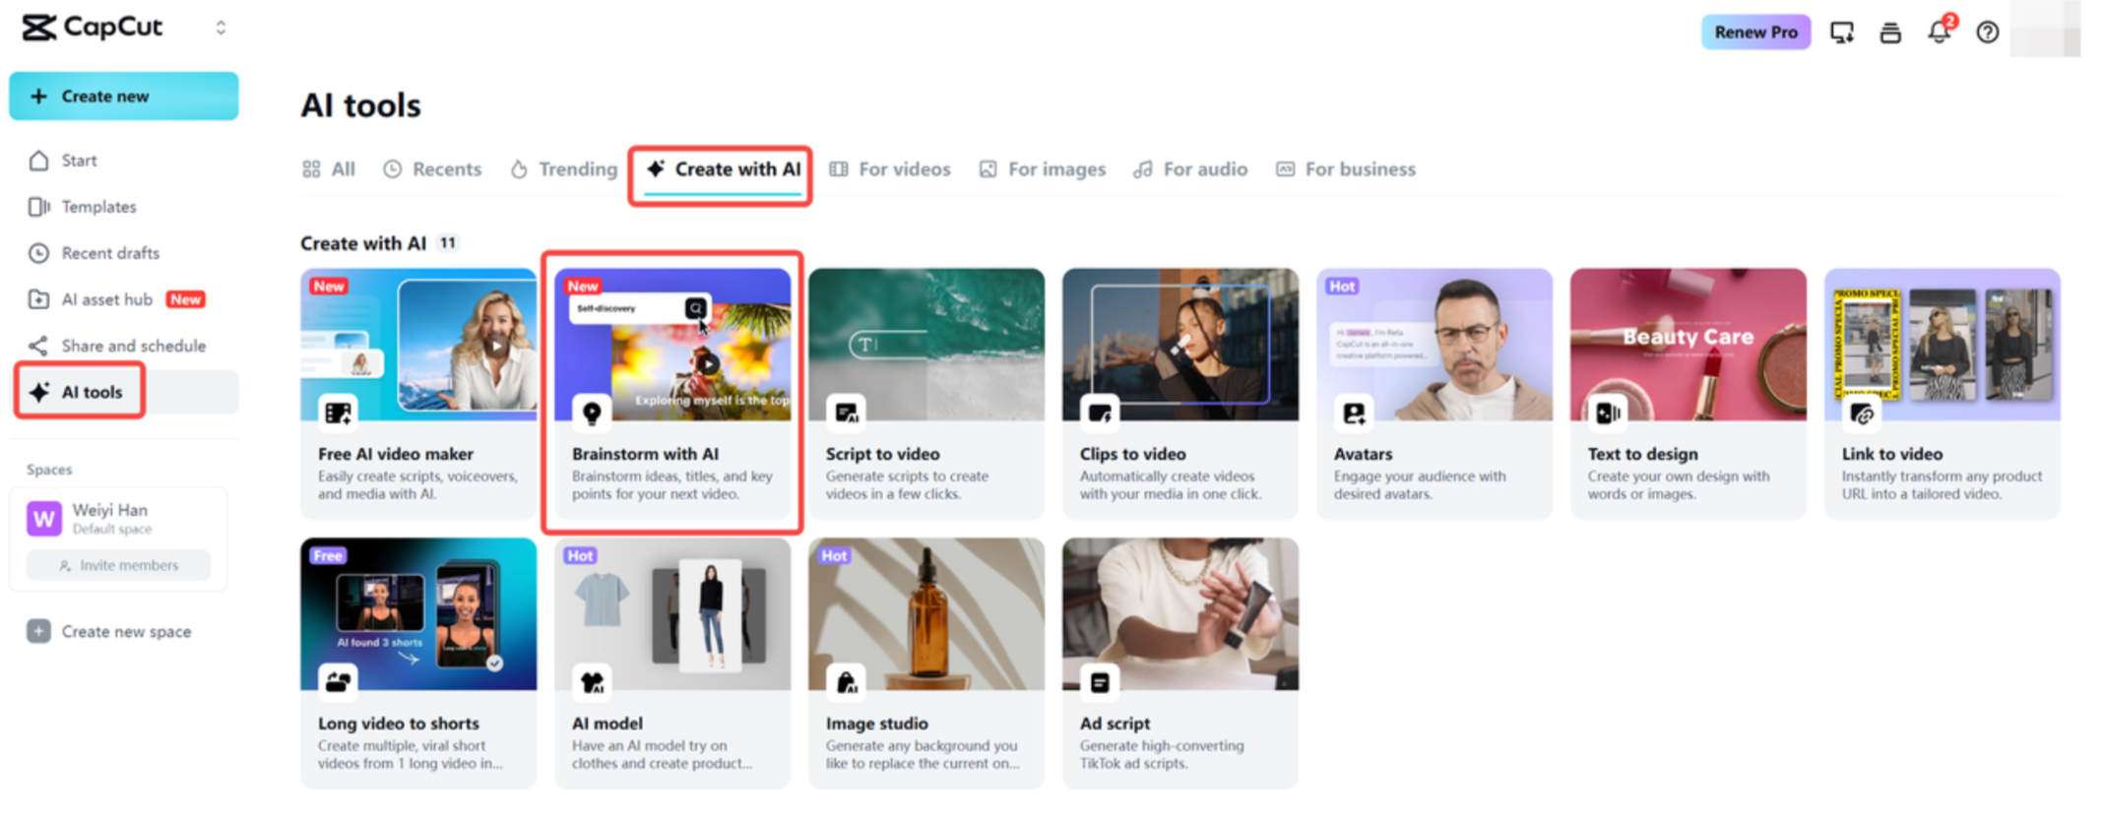This screenshot has width=2103, height=827.
Task: Click the purple W space avatar
Action: (x=44, y=518)
